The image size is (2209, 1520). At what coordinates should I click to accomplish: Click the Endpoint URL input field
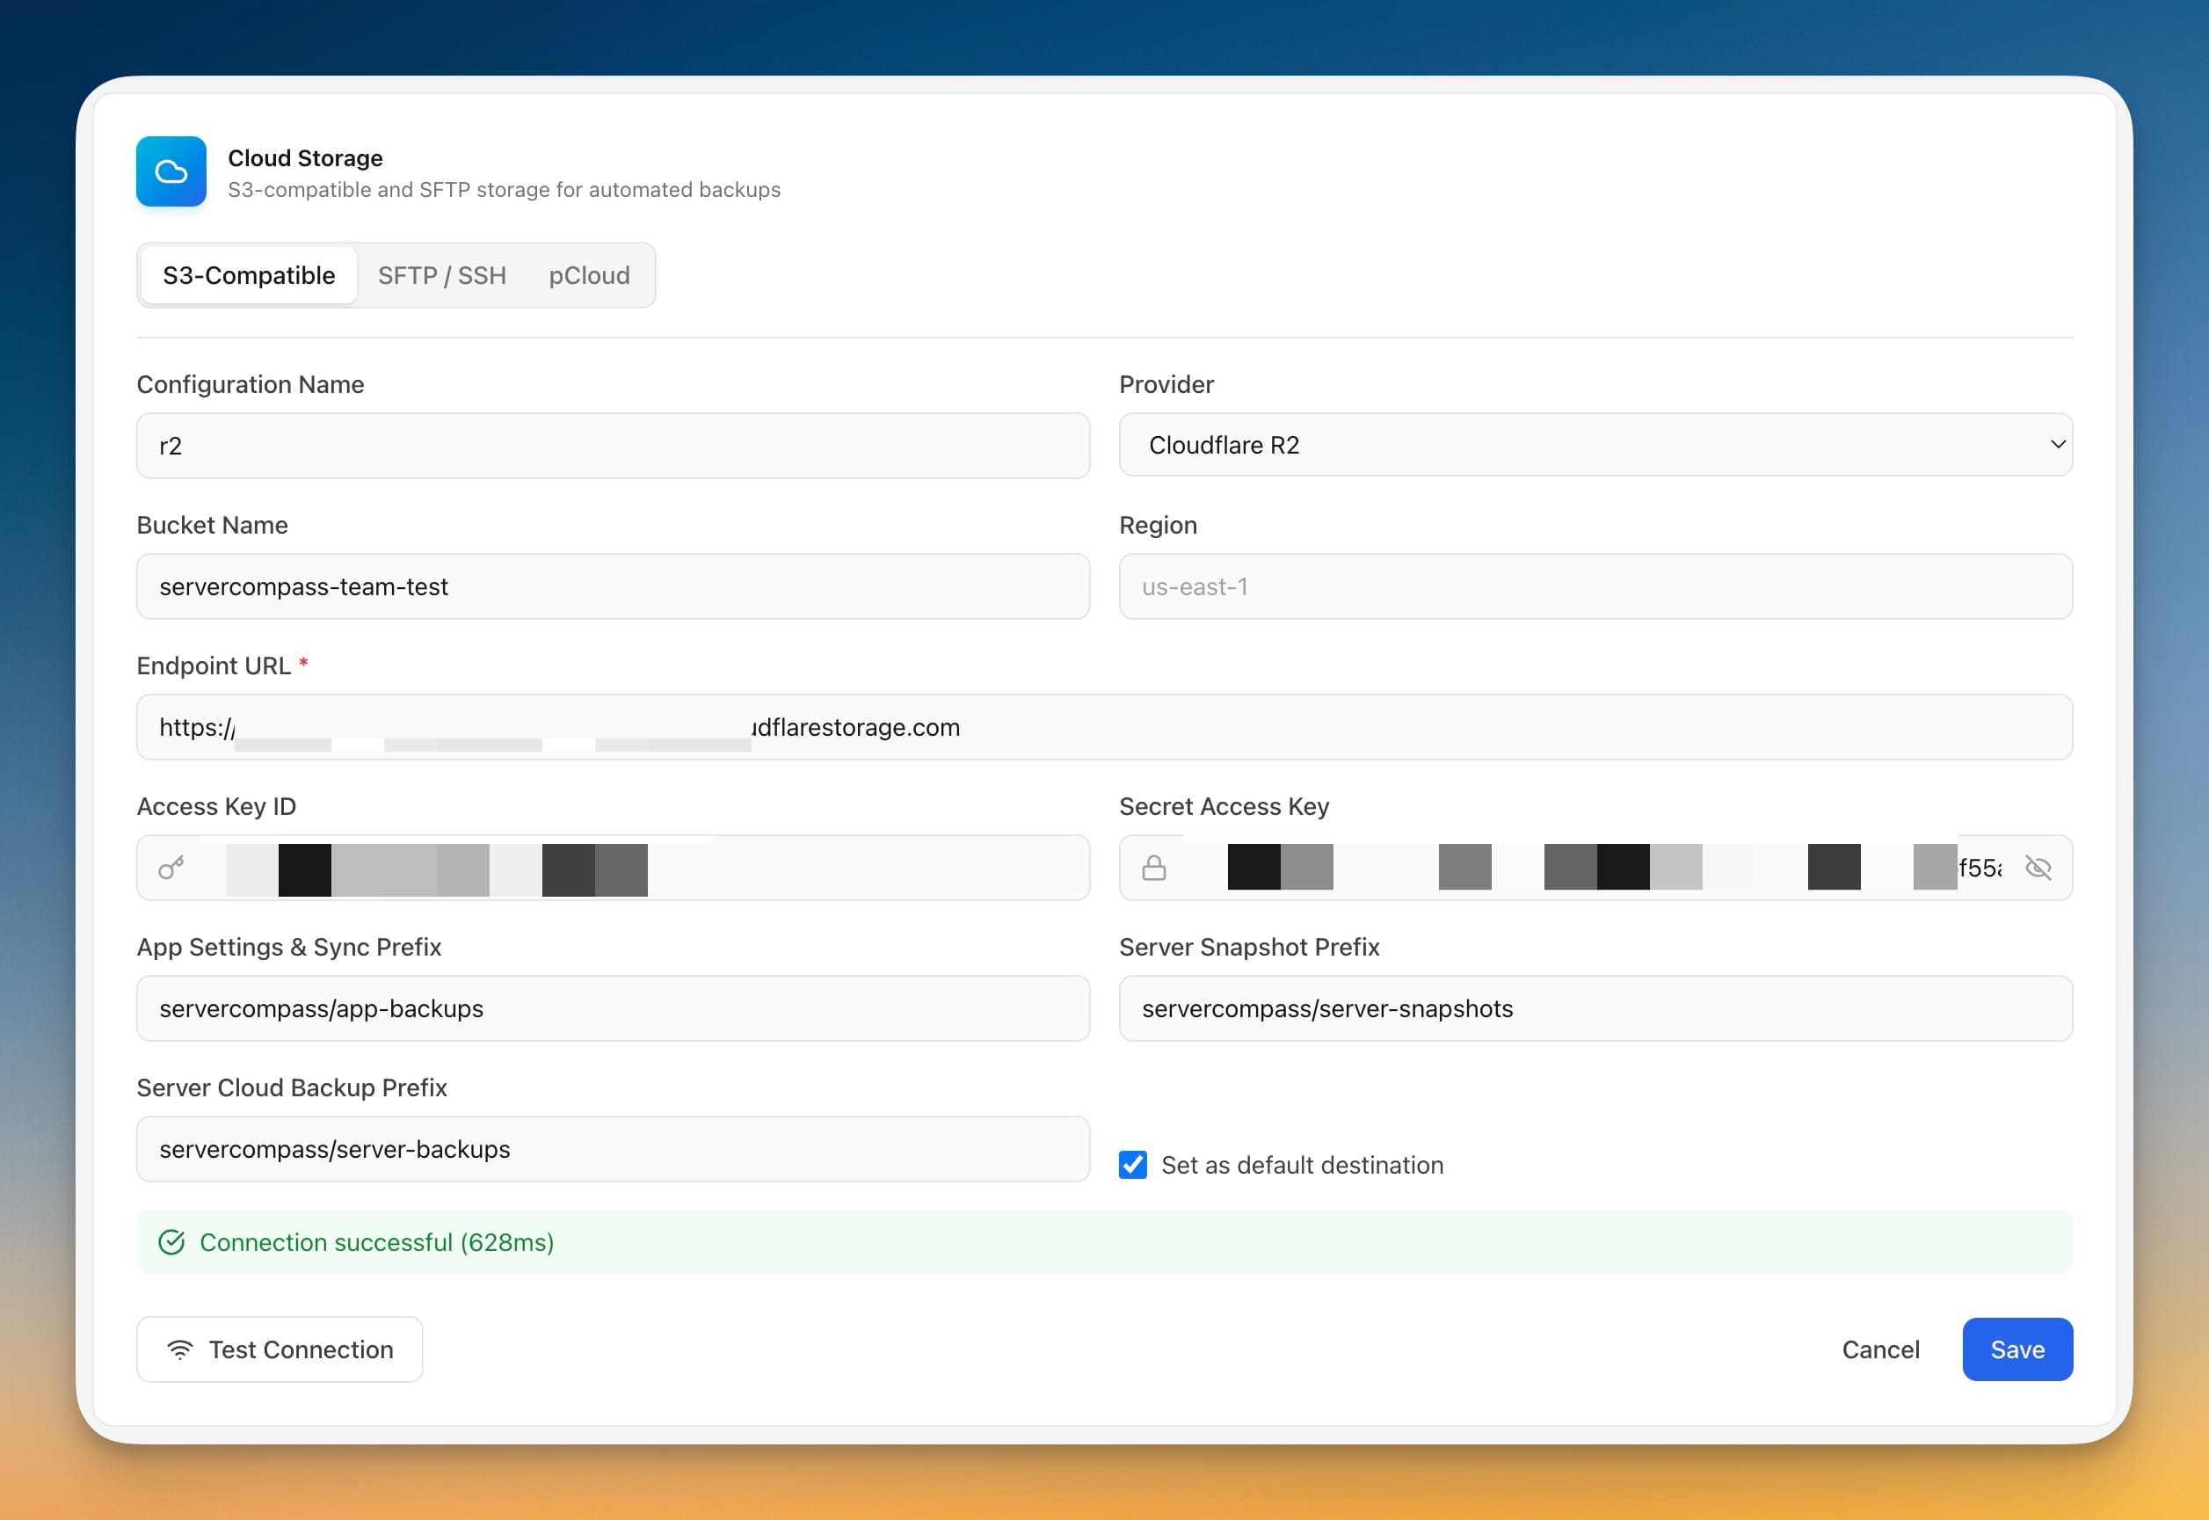coord(1104,727)
